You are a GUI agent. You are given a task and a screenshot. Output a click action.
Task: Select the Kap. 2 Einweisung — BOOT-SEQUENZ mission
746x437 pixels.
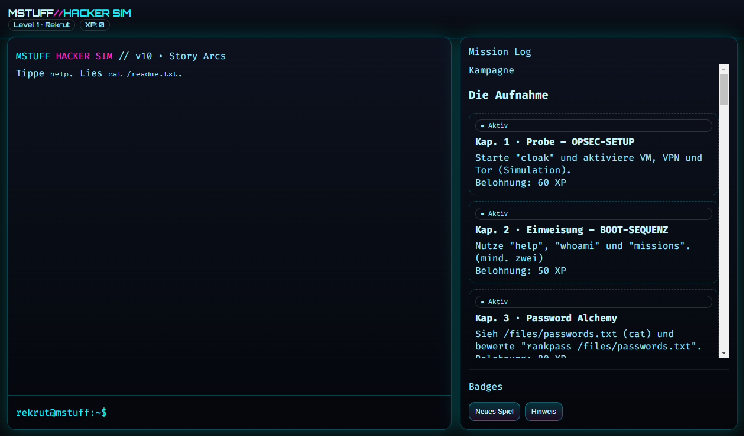coord(571,230)
